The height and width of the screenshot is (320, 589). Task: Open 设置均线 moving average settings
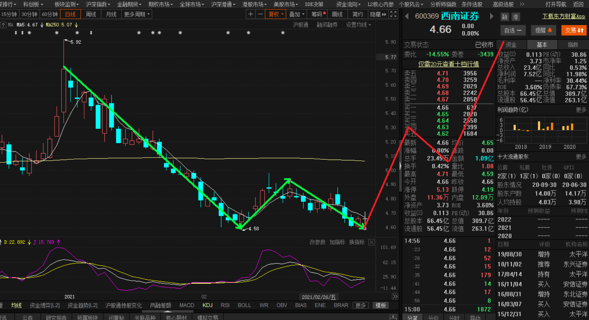tap(358, 25)
